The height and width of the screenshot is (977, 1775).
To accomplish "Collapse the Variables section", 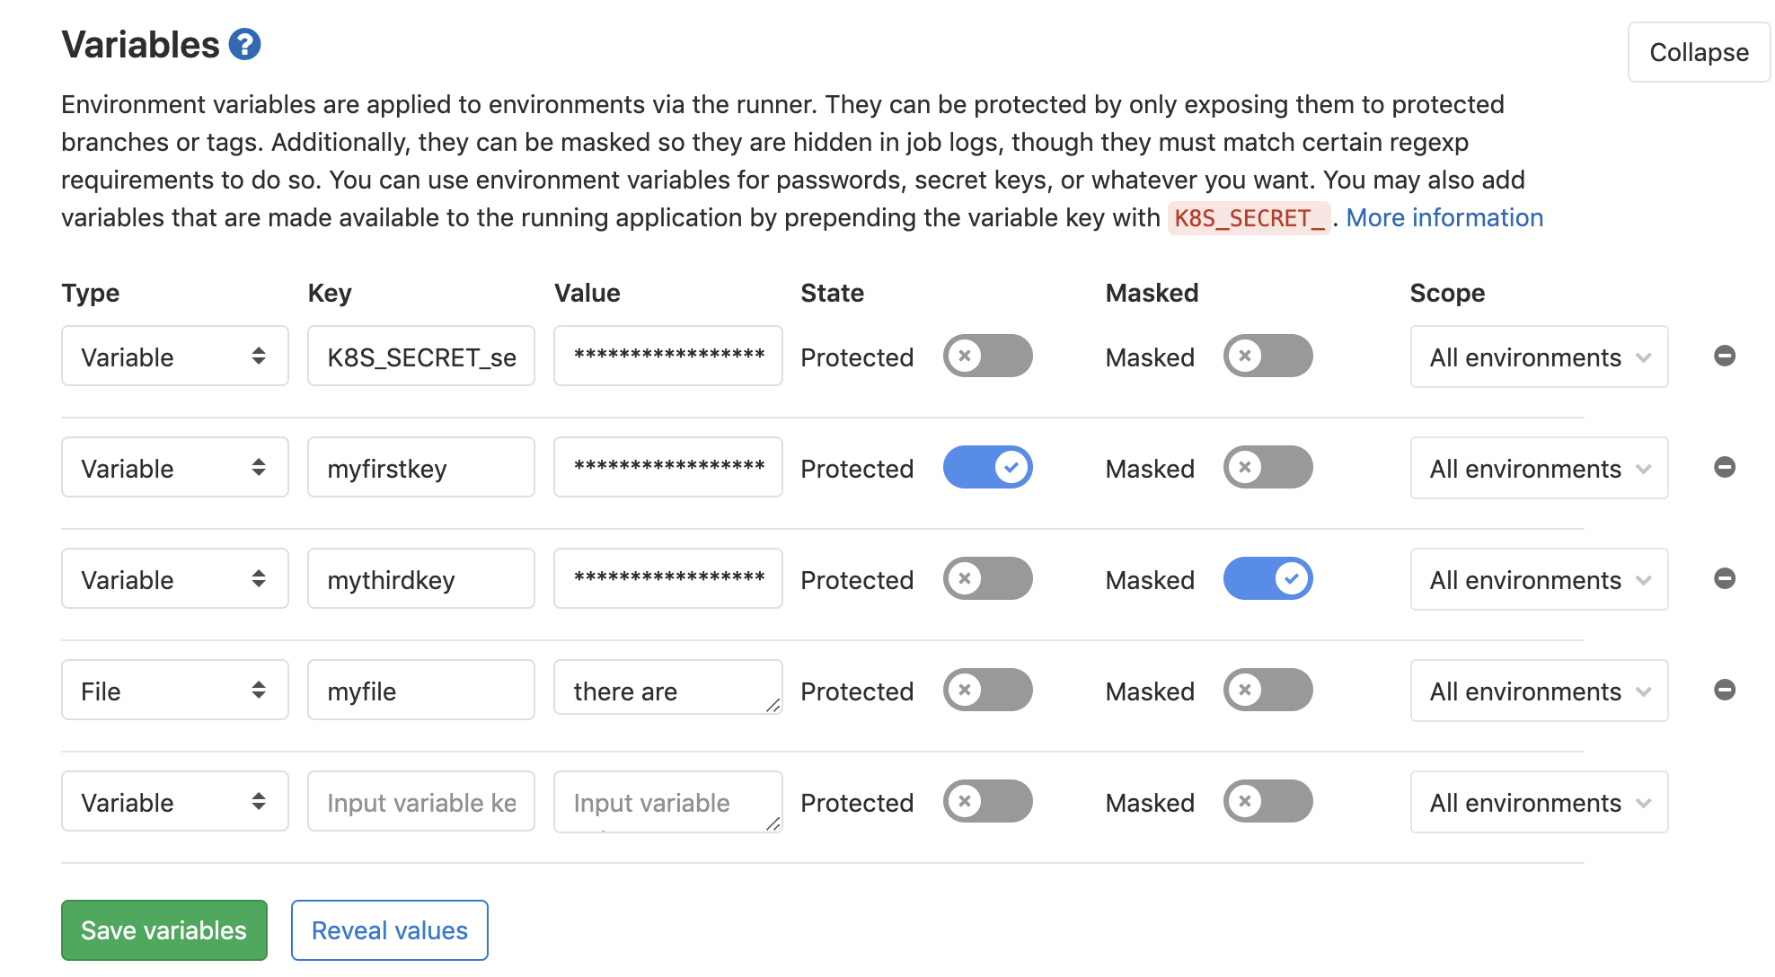I will 1699,52.
